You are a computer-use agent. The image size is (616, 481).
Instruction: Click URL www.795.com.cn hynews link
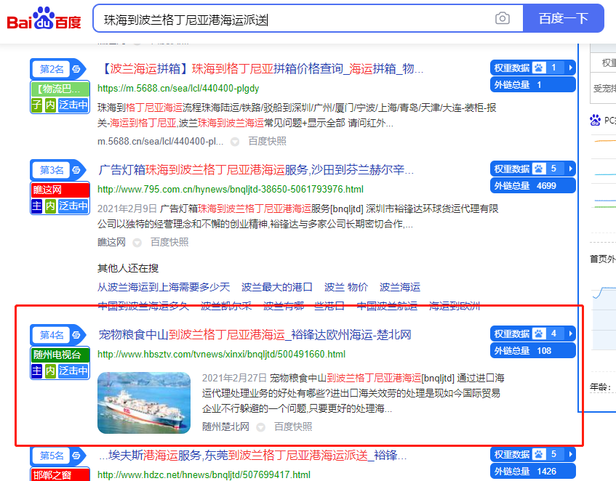click(x=231, y=190)
